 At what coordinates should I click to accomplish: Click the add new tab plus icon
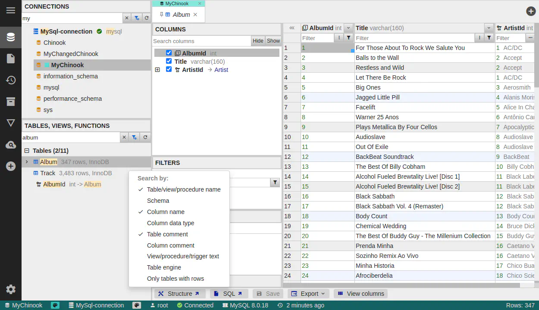[x=531, y=12]
